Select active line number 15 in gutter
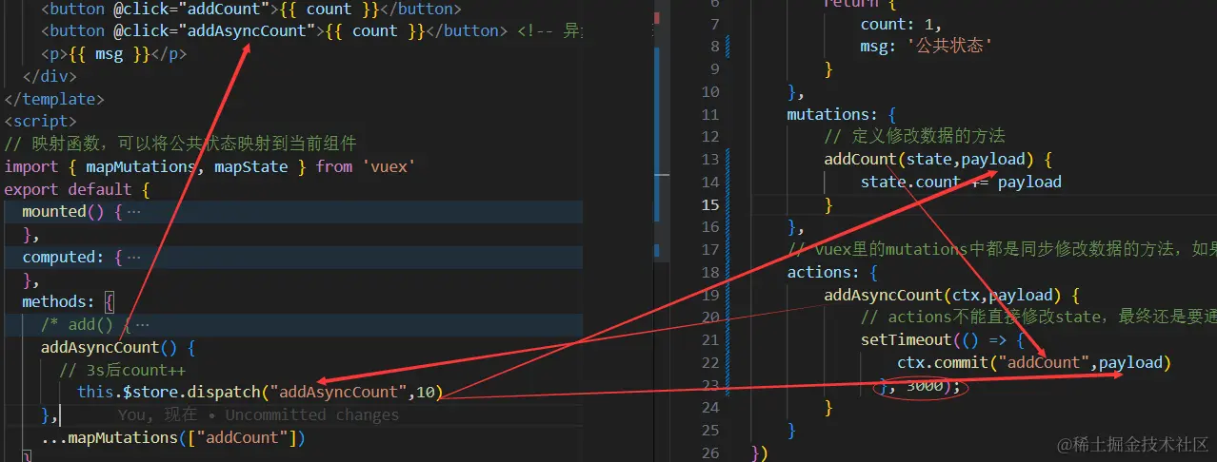Image resolution: width=1217 pixels, height=462 pixels. pyautogui.click(x=710, y=204)
